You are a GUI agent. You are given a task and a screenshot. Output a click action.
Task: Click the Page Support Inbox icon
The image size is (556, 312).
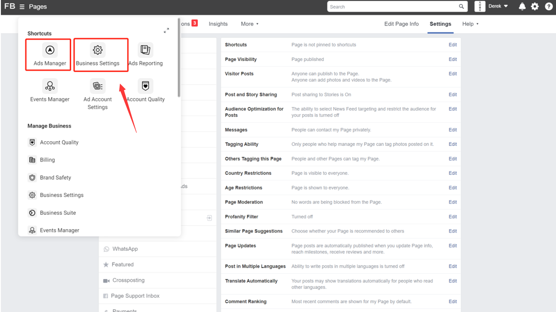tap(105, 296)
